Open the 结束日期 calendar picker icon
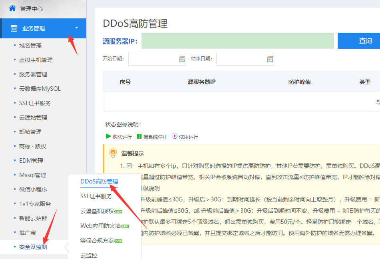Screen dimensions: 380x259 270,59
